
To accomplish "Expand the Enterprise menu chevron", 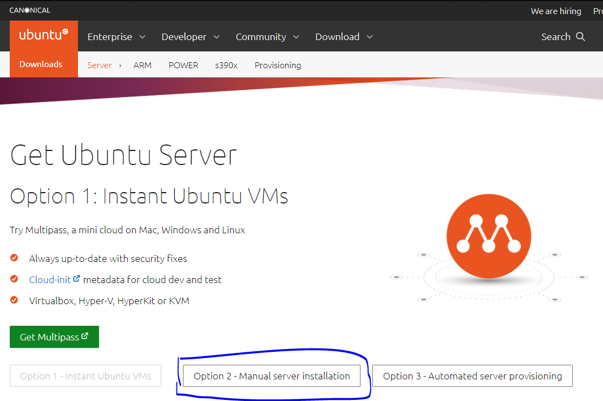I will pyautogui.click(x=142, y=37).
